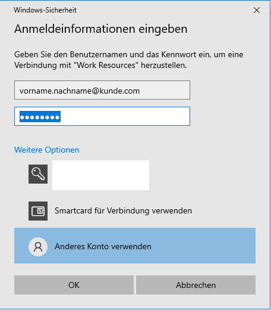The height and width of the screenshot is (310, 271).
Task: Select the saved credential tile beside the key
Action: pyautogui.click(x=100, y=175)
